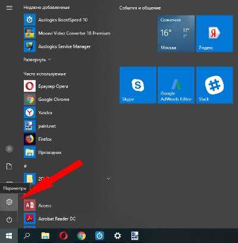Open the paint.net icon on the taskbar
238x243 pixels.
135,236
